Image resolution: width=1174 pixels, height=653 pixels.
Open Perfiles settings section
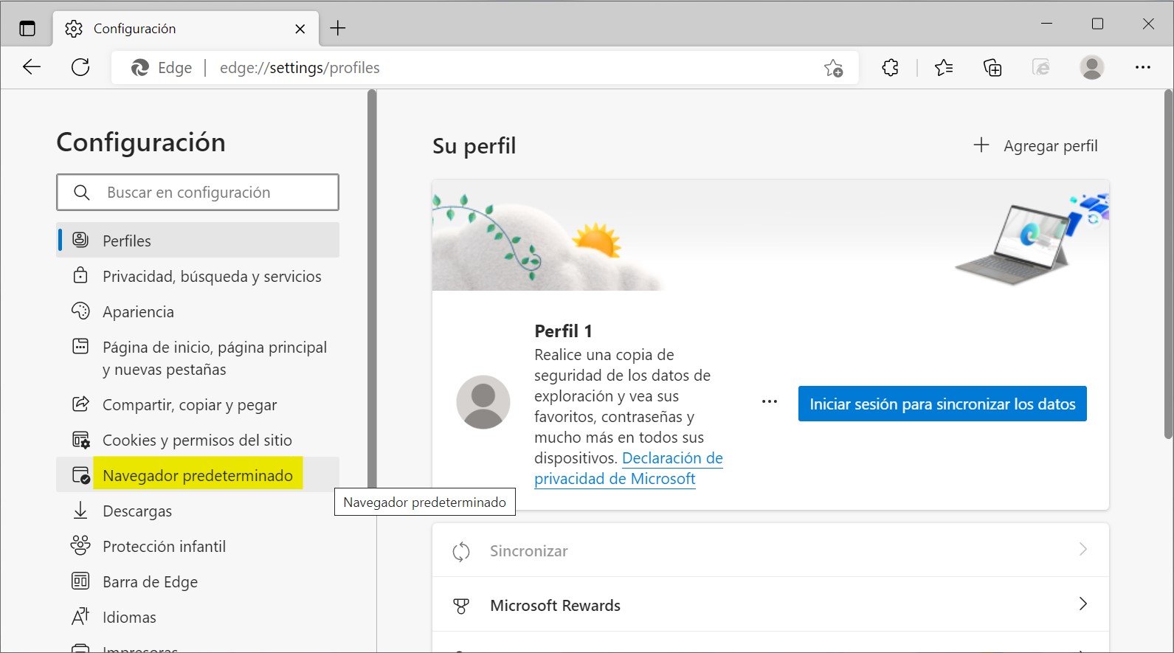coord(198,241)
